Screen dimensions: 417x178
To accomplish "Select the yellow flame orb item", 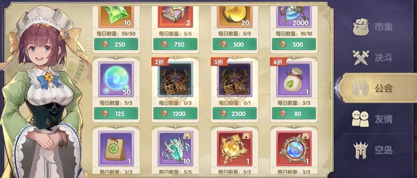I will [x=235, y=17].
